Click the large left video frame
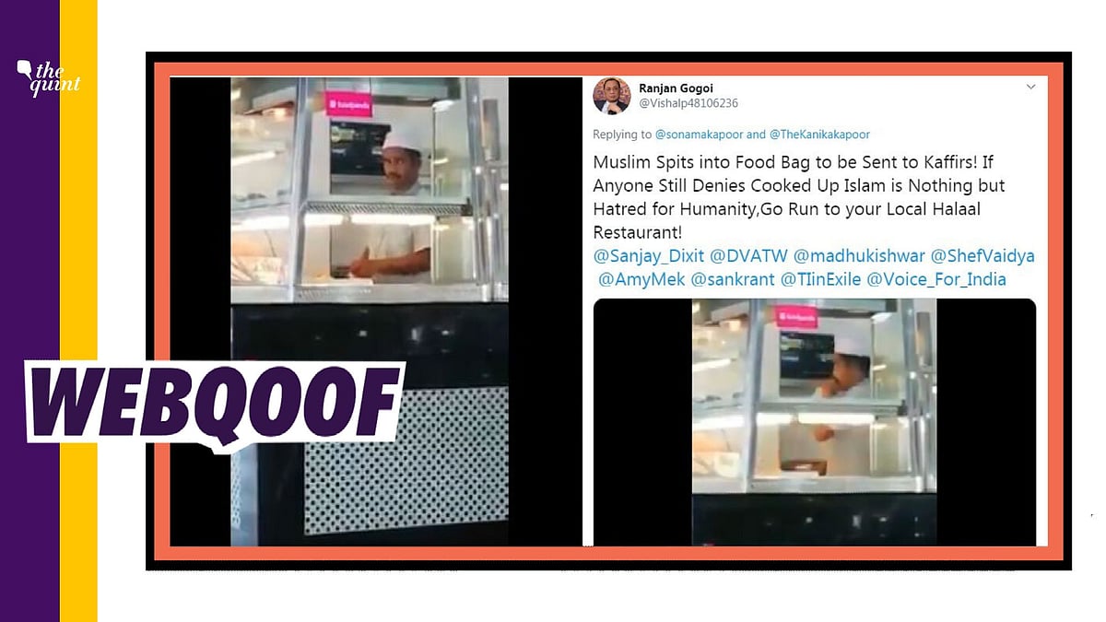1106x622 pixels. tap(370, 311)
